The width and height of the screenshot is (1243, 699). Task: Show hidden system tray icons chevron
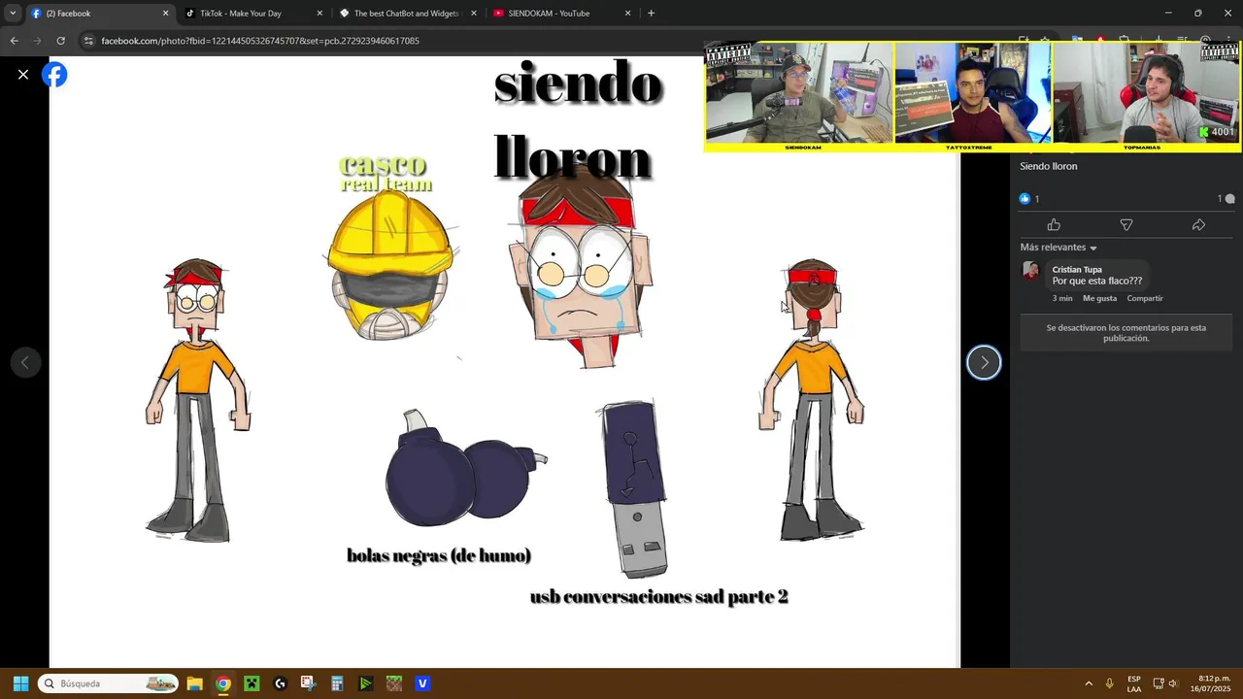pos(1089,683)
